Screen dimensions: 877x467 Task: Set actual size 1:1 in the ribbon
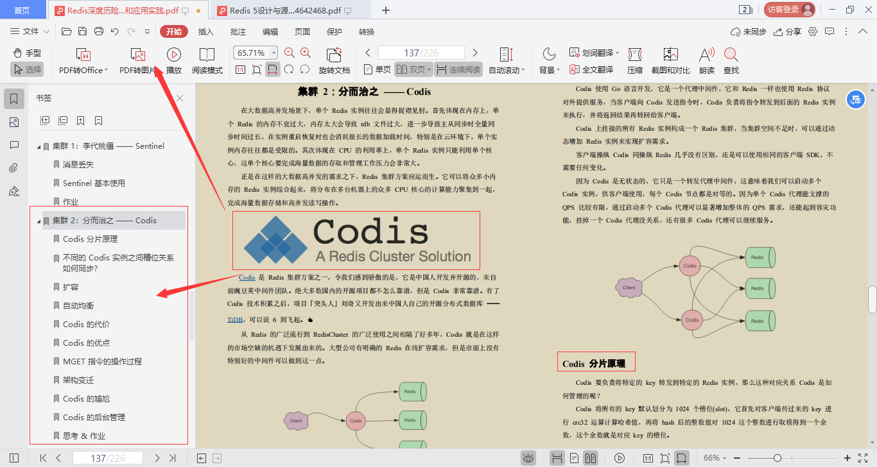[x=240, y=69]
